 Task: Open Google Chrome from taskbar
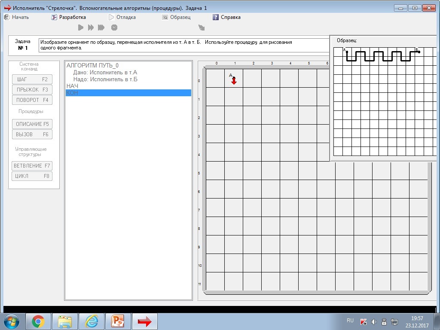(38, 321)
